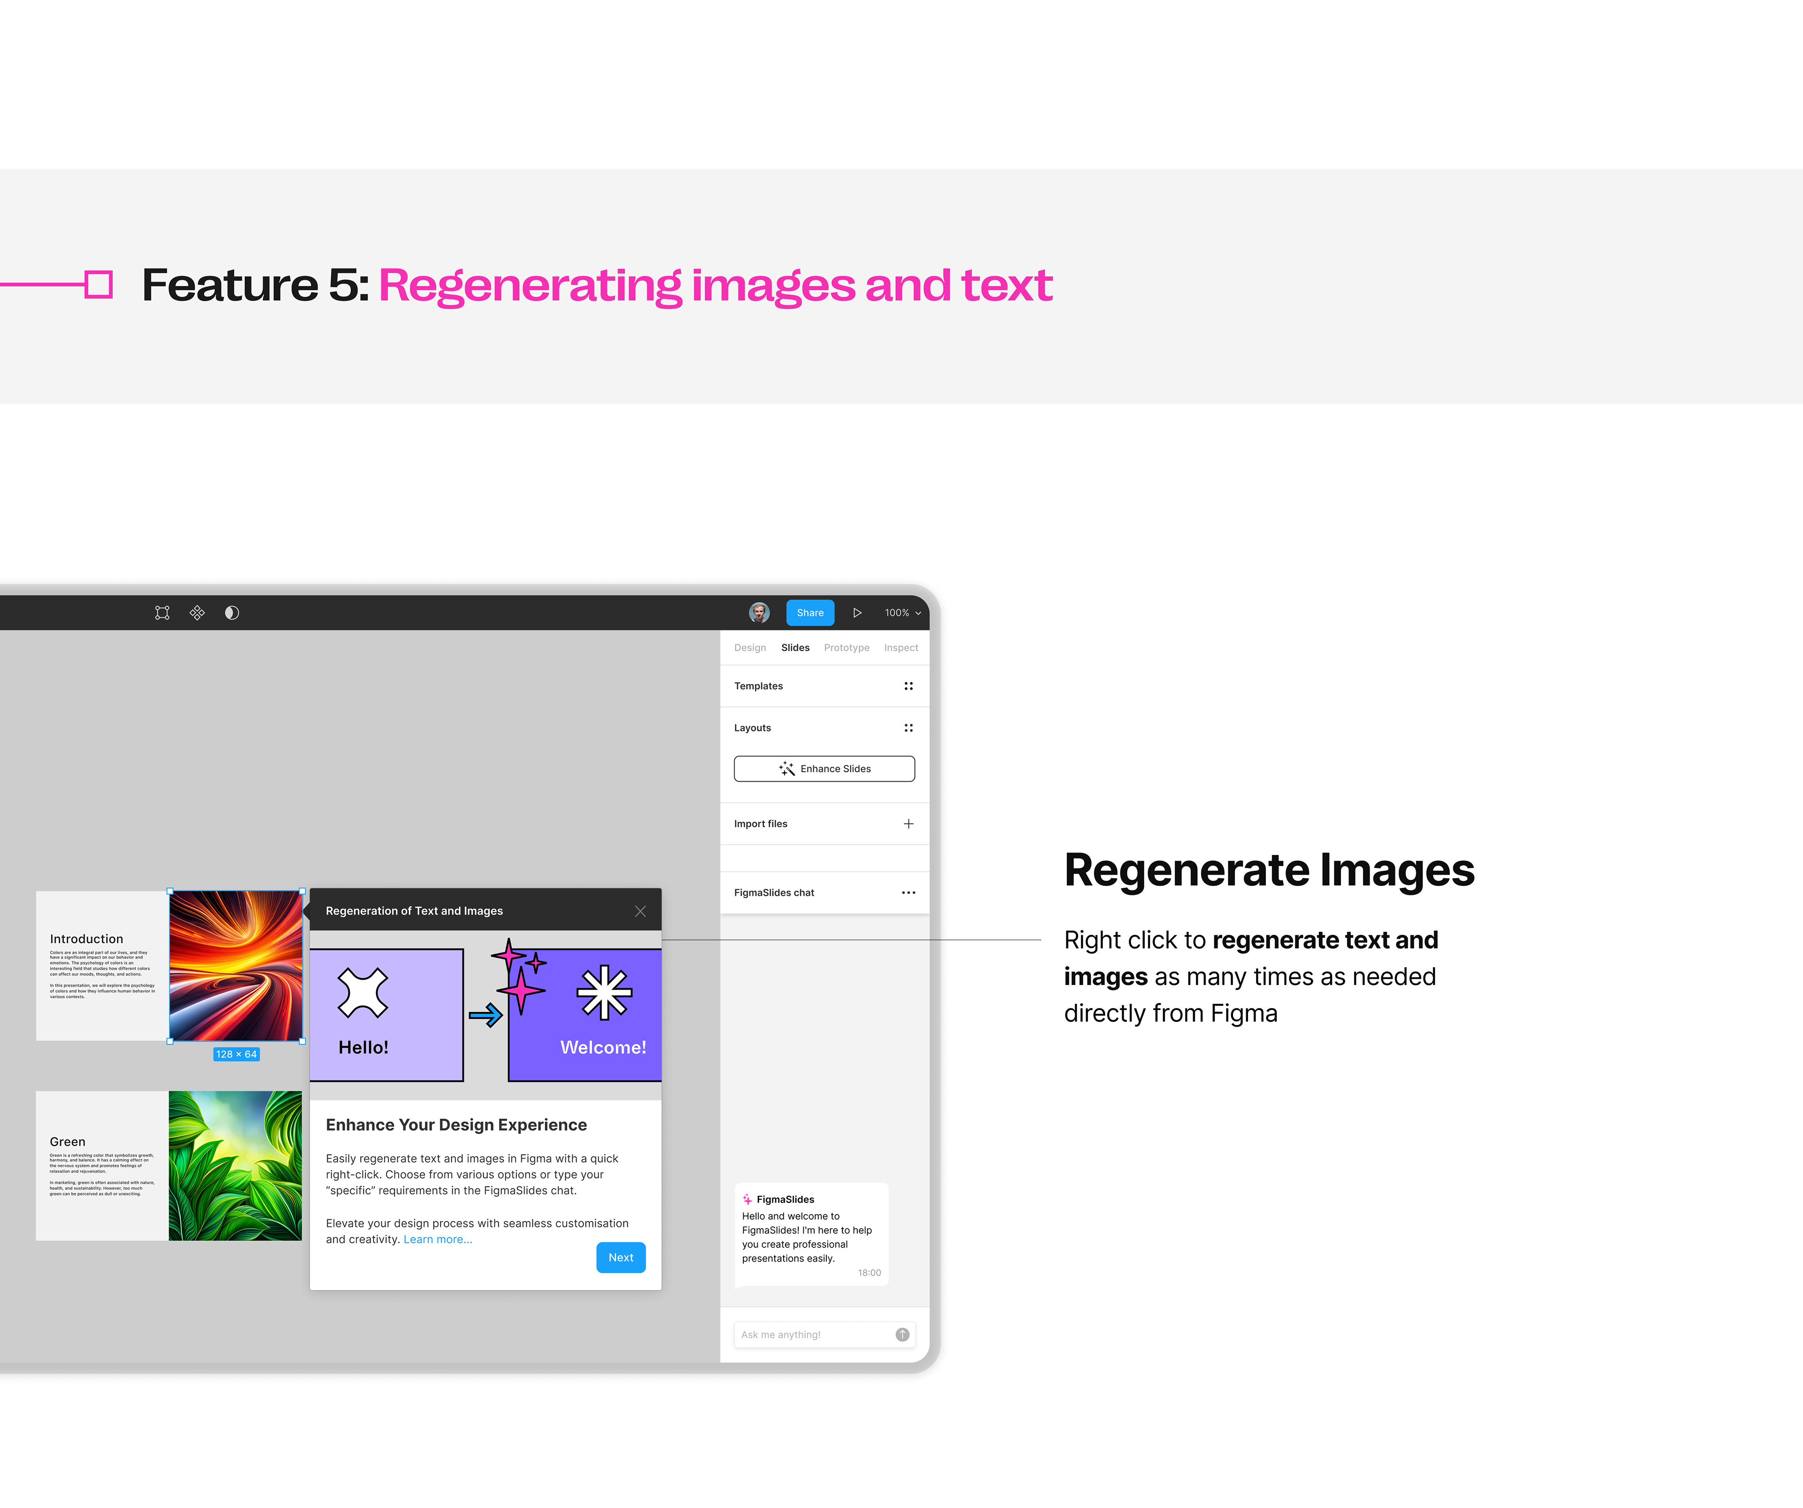The width and height of the screenshot is (1803, 1508).
Task: Open the 100% zoom dropdown
Action: pyautogui.click(x=902, y=613)
